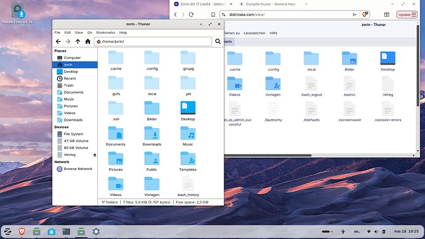This screenshot has height=239, width=425.
Task: Open the View menu in Thunar
Action: pyautogui.click(x=79, y=33)
